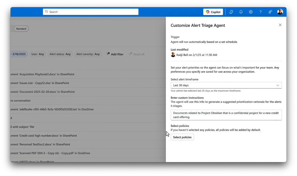Select the 'a4d9ca4e-cf05-44b5' txt alert row

[88, 109]
